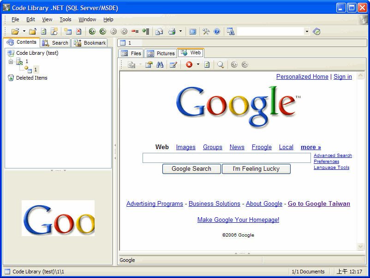Click the refresh page icon in main toolbar
This screenshot has width=370, height=278.
pyautogui.click(x=44, y=31)
